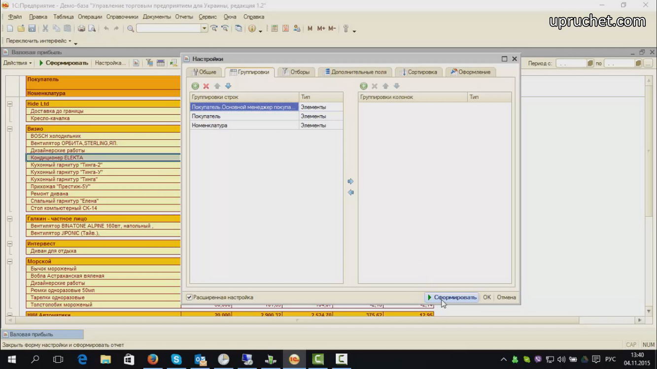Click the M+ memory add button
Viewport: 657px width, 369px height.
[321, 29]
